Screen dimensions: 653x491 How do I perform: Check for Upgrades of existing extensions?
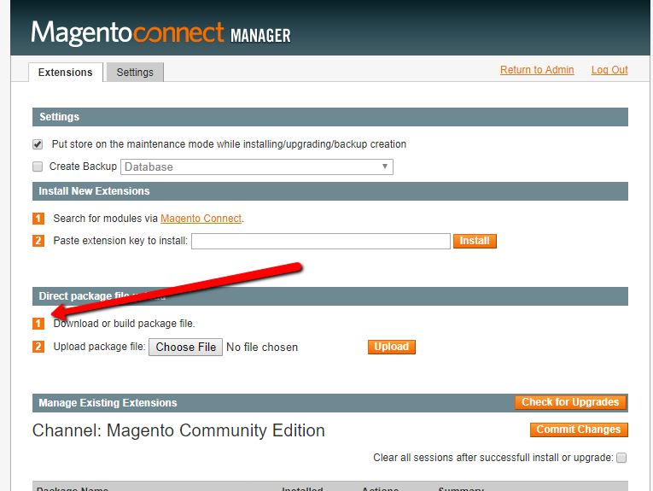(x=571, y=402)
